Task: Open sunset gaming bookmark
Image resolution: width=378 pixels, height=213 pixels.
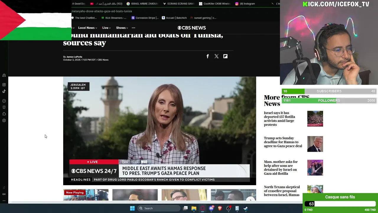Action: point(203,18)
